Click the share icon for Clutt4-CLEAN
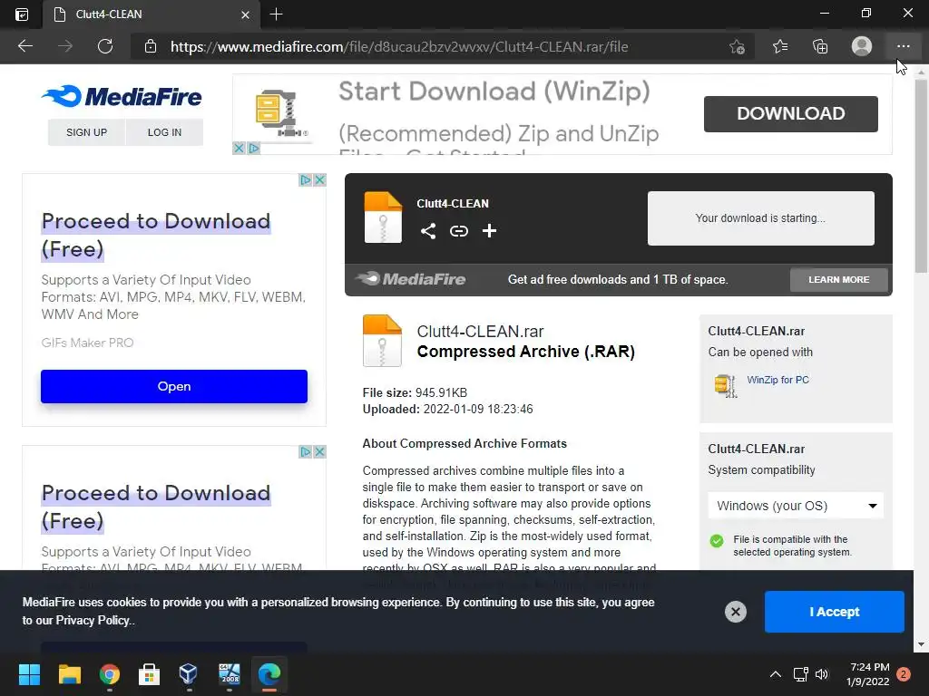929x696 pixels. click(428, 231)
